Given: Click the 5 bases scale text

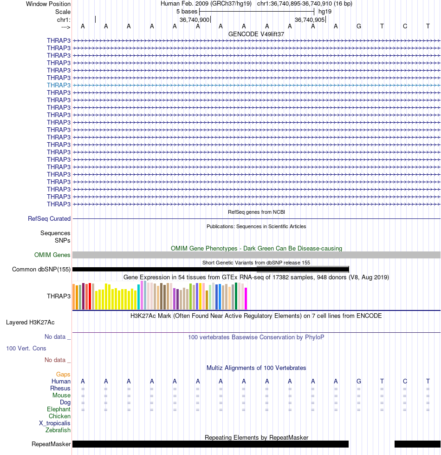Looking at the screenshot, I should click(187, 11).
